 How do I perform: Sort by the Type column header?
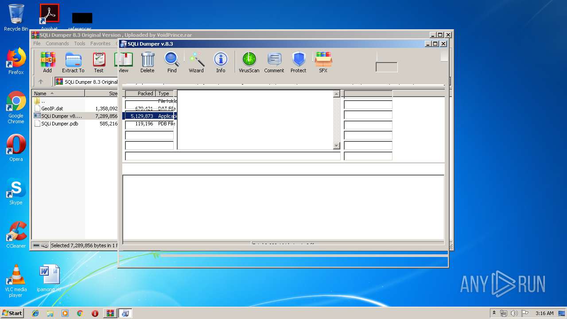click(165, 93)
